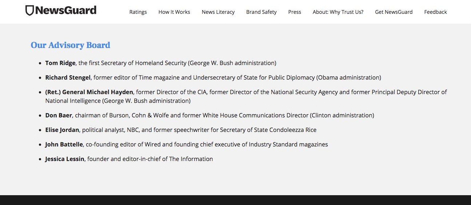The height and width of the screenshot is (205, 471).
Task: Click the bullet beside Tom Ridge
Action: click(40, 63)
